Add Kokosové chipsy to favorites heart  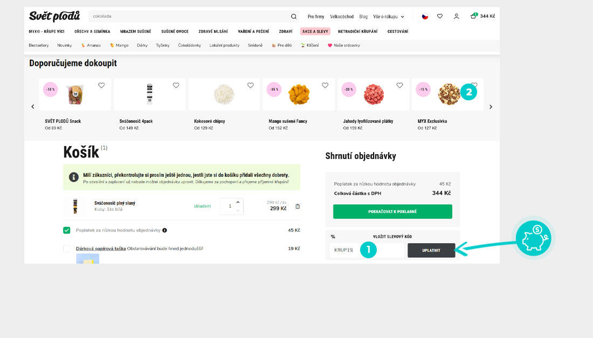250,85
